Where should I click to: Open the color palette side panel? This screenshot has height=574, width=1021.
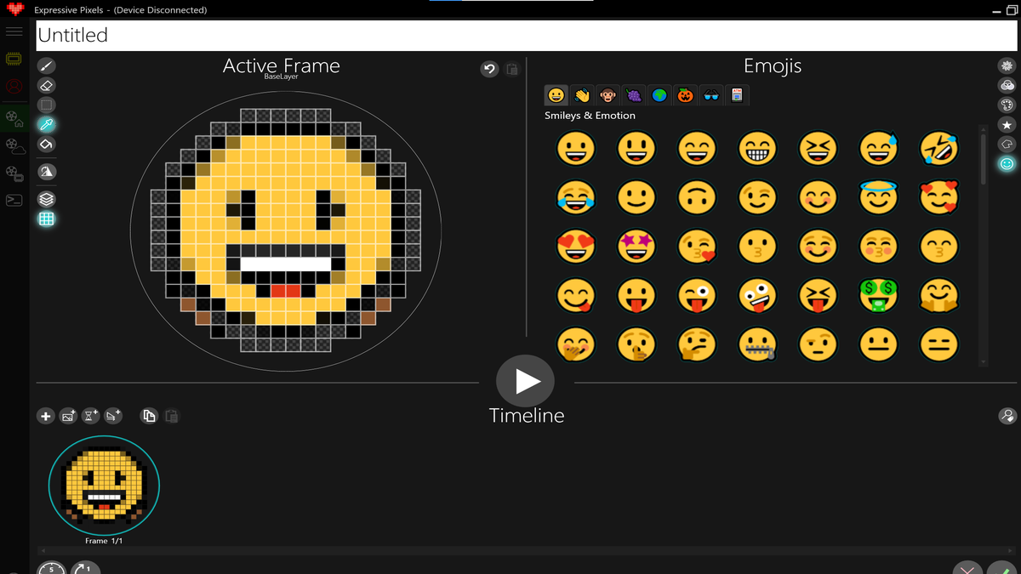1007,105
